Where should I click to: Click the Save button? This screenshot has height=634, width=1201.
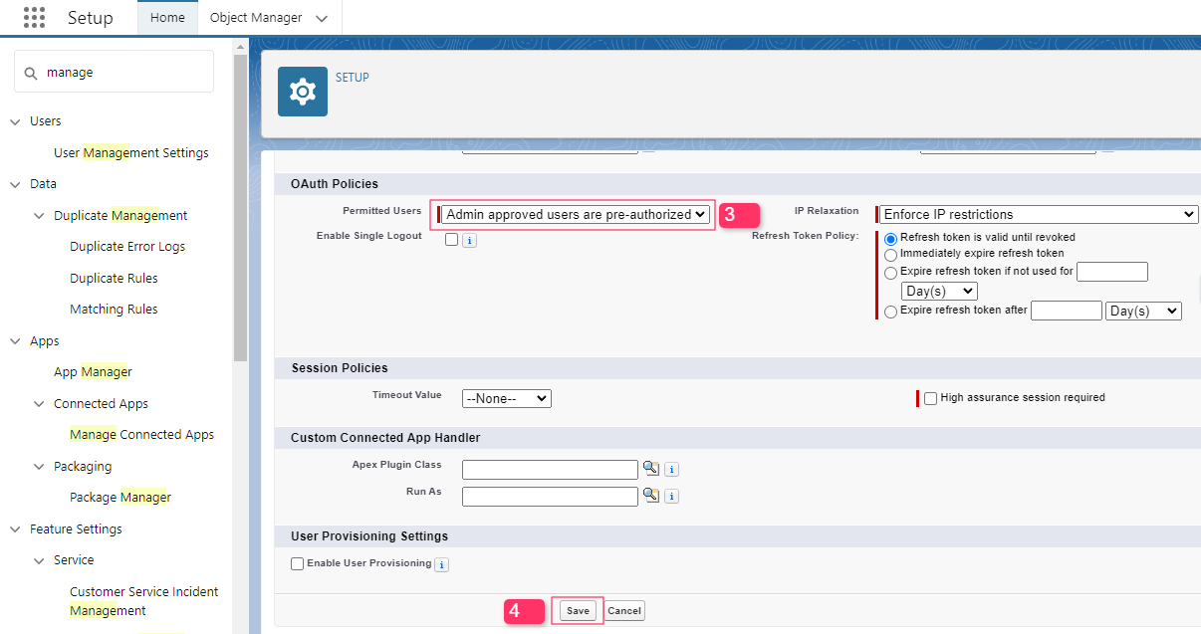(578, 611)
